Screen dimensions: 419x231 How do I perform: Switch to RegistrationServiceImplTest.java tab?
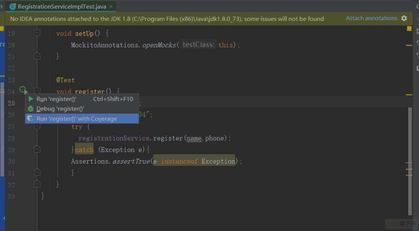click(62, 7)
